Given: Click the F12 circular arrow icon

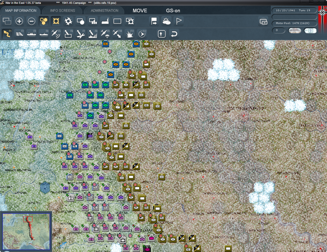Looking at the screenshot, I should point(142,34).
